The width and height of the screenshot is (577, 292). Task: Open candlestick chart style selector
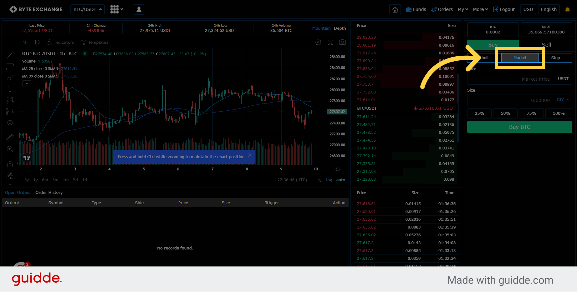click(37, 42)
